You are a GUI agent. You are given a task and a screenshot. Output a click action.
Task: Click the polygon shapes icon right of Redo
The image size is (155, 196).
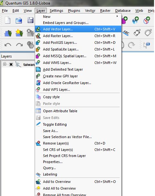[30, 45]
